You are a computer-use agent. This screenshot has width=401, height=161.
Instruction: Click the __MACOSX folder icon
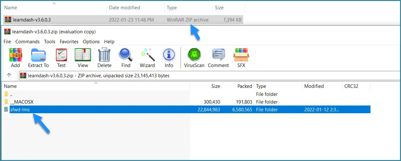coord(6,102)
